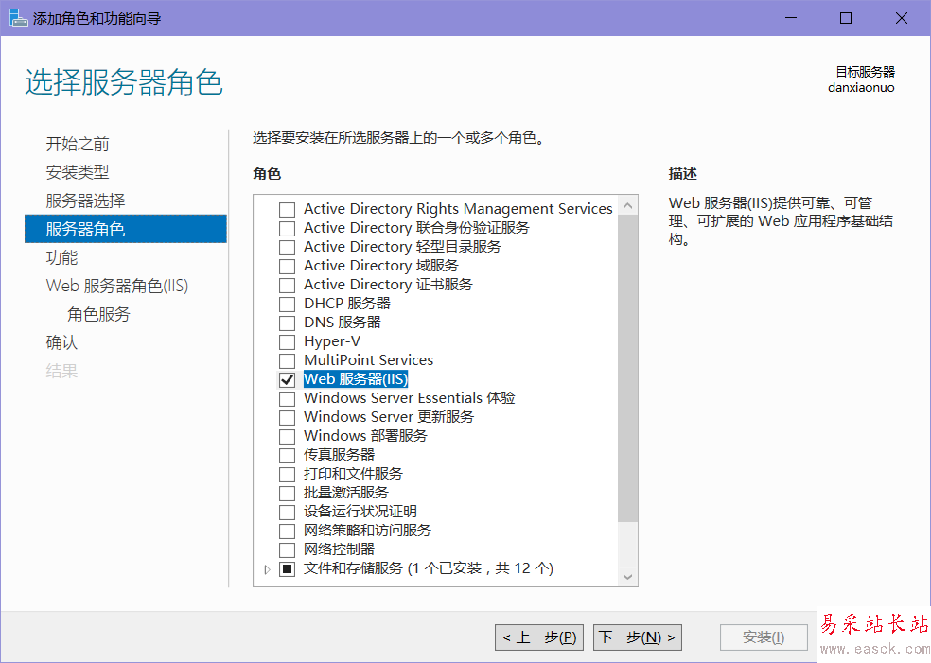Go to the 确认 wizard step

pyautogui.click(x=61, y=342)
